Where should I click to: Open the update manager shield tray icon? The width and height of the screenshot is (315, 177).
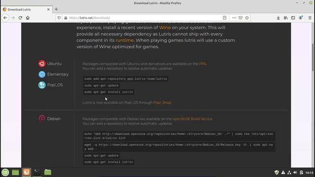click(x=277, y=173)
